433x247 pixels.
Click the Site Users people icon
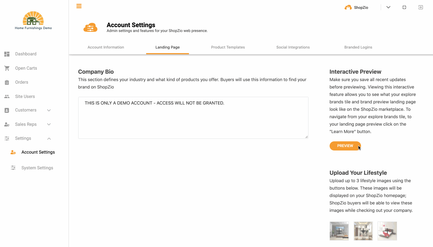click(x=7, y=97)
